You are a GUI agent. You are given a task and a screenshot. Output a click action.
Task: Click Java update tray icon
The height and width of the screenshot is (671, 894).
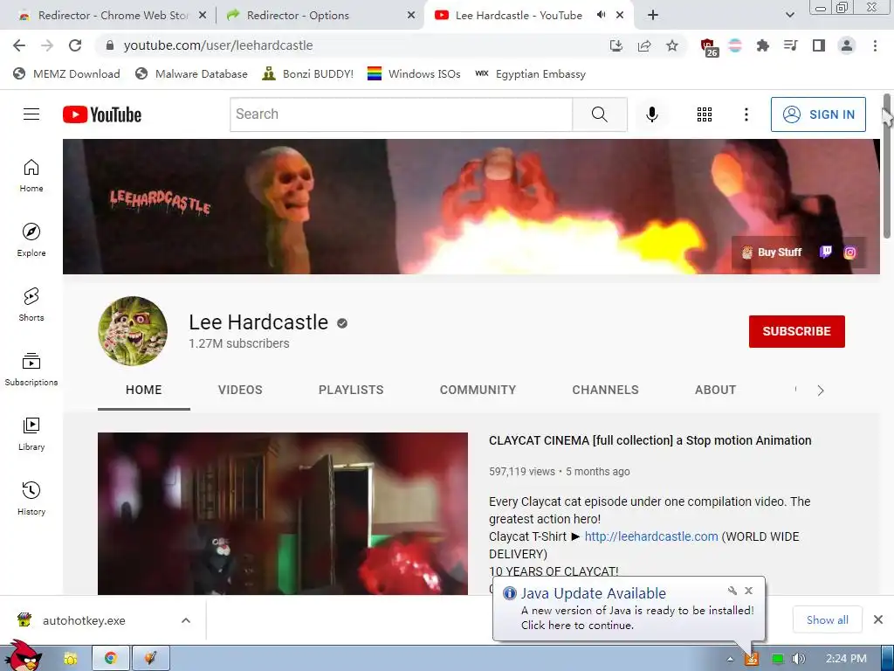coord(752,659)
